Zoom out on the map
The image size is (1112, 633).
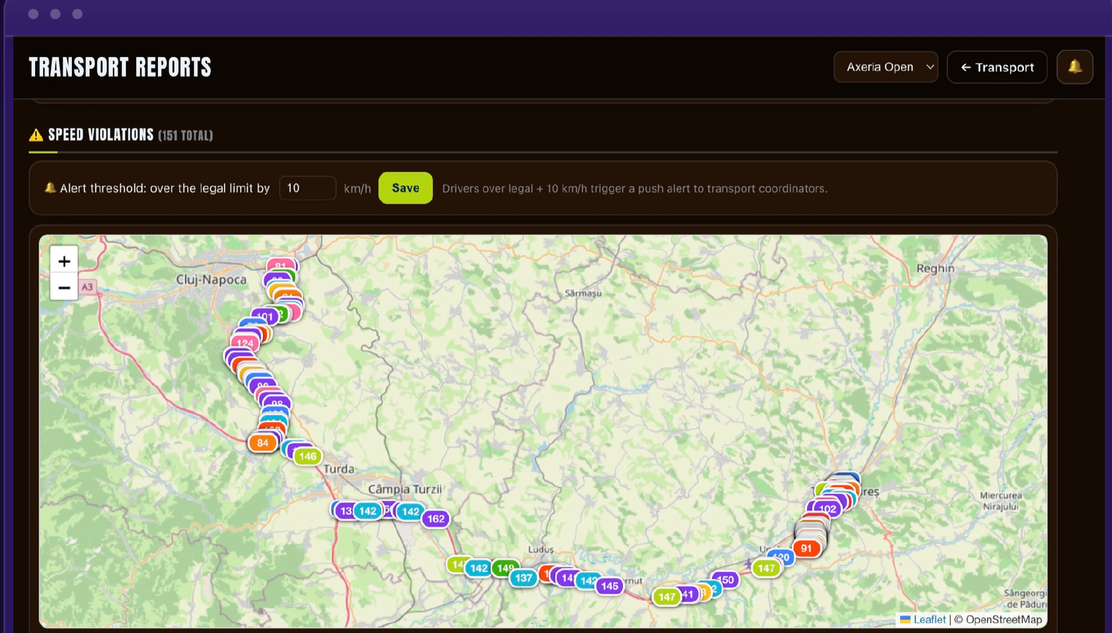point(64,288)
